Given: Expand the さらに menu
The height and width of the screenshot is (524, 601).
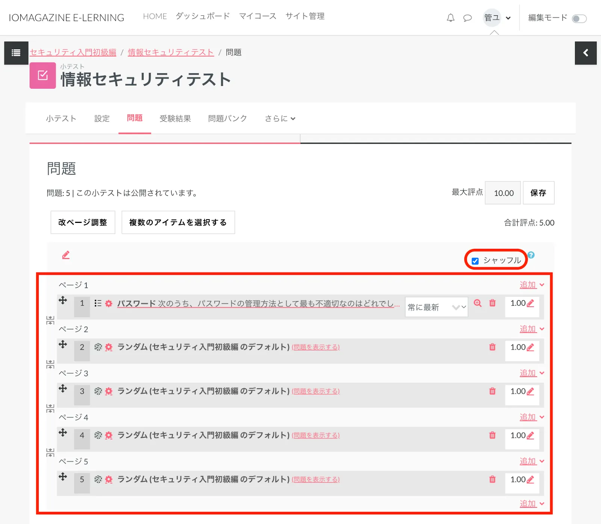Looking at the screenshot, I should pos(280,118).
